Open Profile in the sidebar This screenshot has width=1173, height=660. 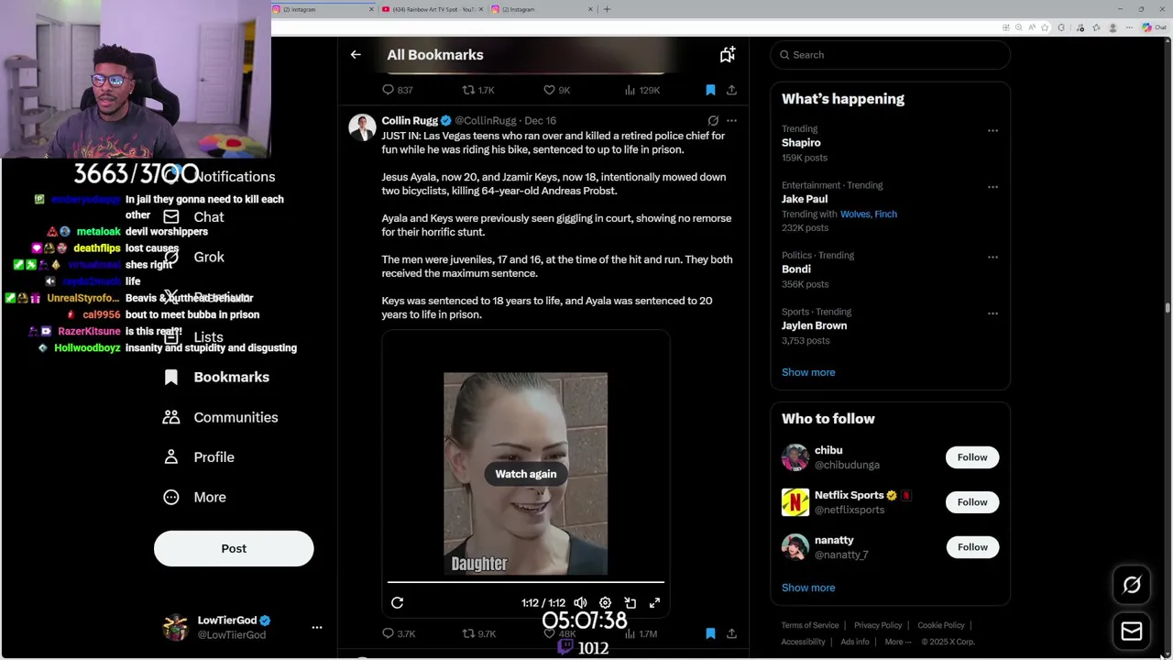pos(199,456)
